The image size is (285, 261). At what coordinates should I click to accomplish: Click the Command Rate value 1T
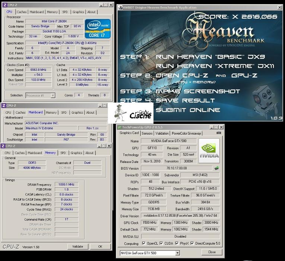pyautogui.click(x=66, y=219)
